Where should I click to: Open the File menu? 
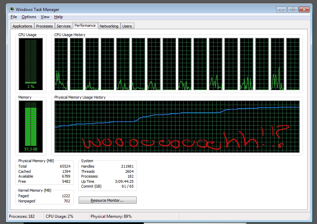14,17
